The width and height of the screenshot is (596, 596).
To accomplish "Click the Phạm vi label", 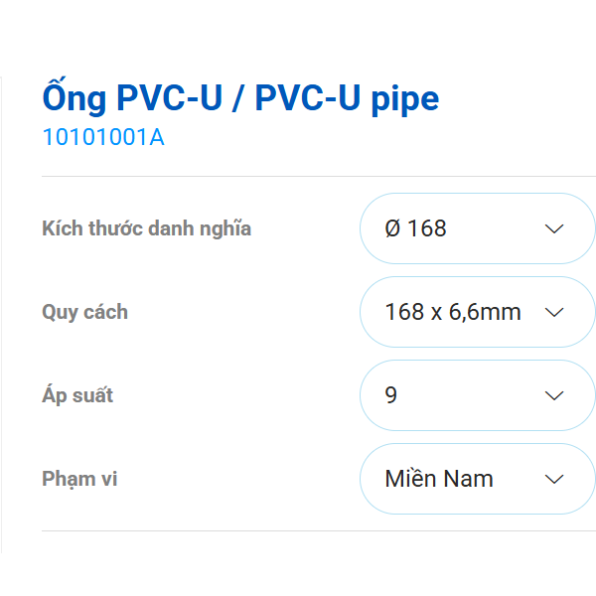I will pyautogui.click(x=79, y=479).
